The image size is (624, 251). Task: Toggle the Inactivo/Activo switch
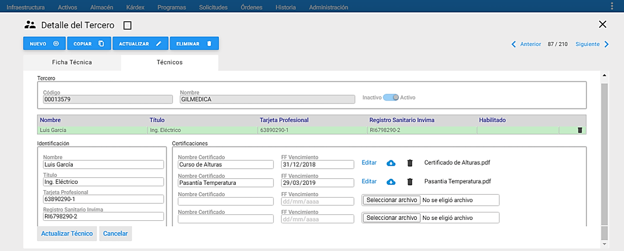(391, 98)
